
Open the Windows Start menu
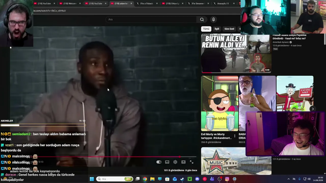coord(92,179)
